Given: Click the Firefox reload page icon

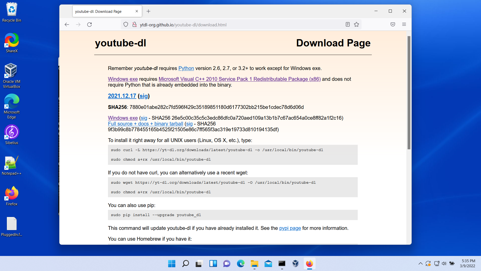Looking at the screenshot, I should coord(89,25).
